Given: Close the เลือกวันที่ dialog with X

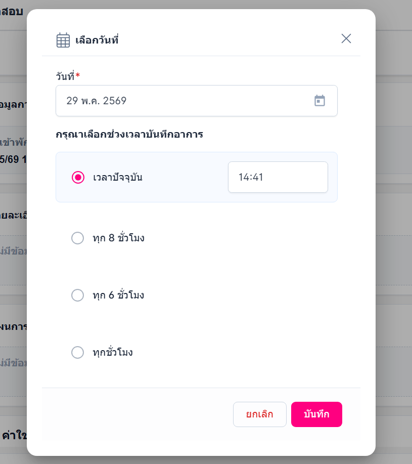Looking at the screenshot, I should pyautogui.click(x=346, y=38).
